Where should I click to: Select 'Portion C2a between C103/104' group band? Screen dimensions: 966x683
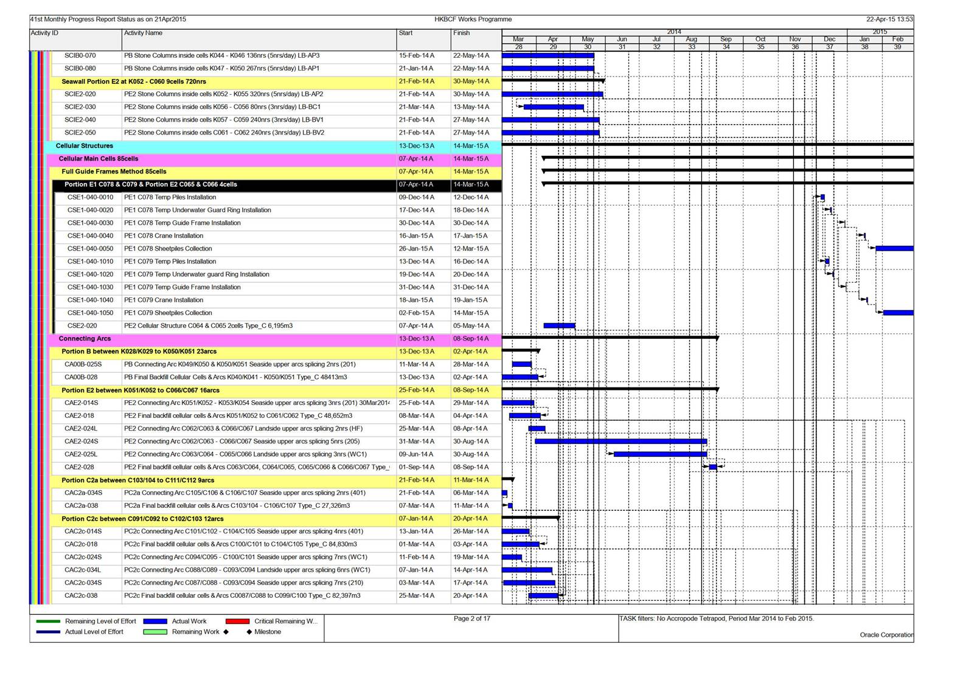click(x=276, y=480)
